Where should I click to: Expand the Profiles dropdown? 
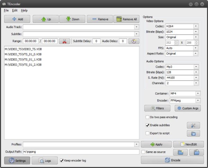(136, 144)
